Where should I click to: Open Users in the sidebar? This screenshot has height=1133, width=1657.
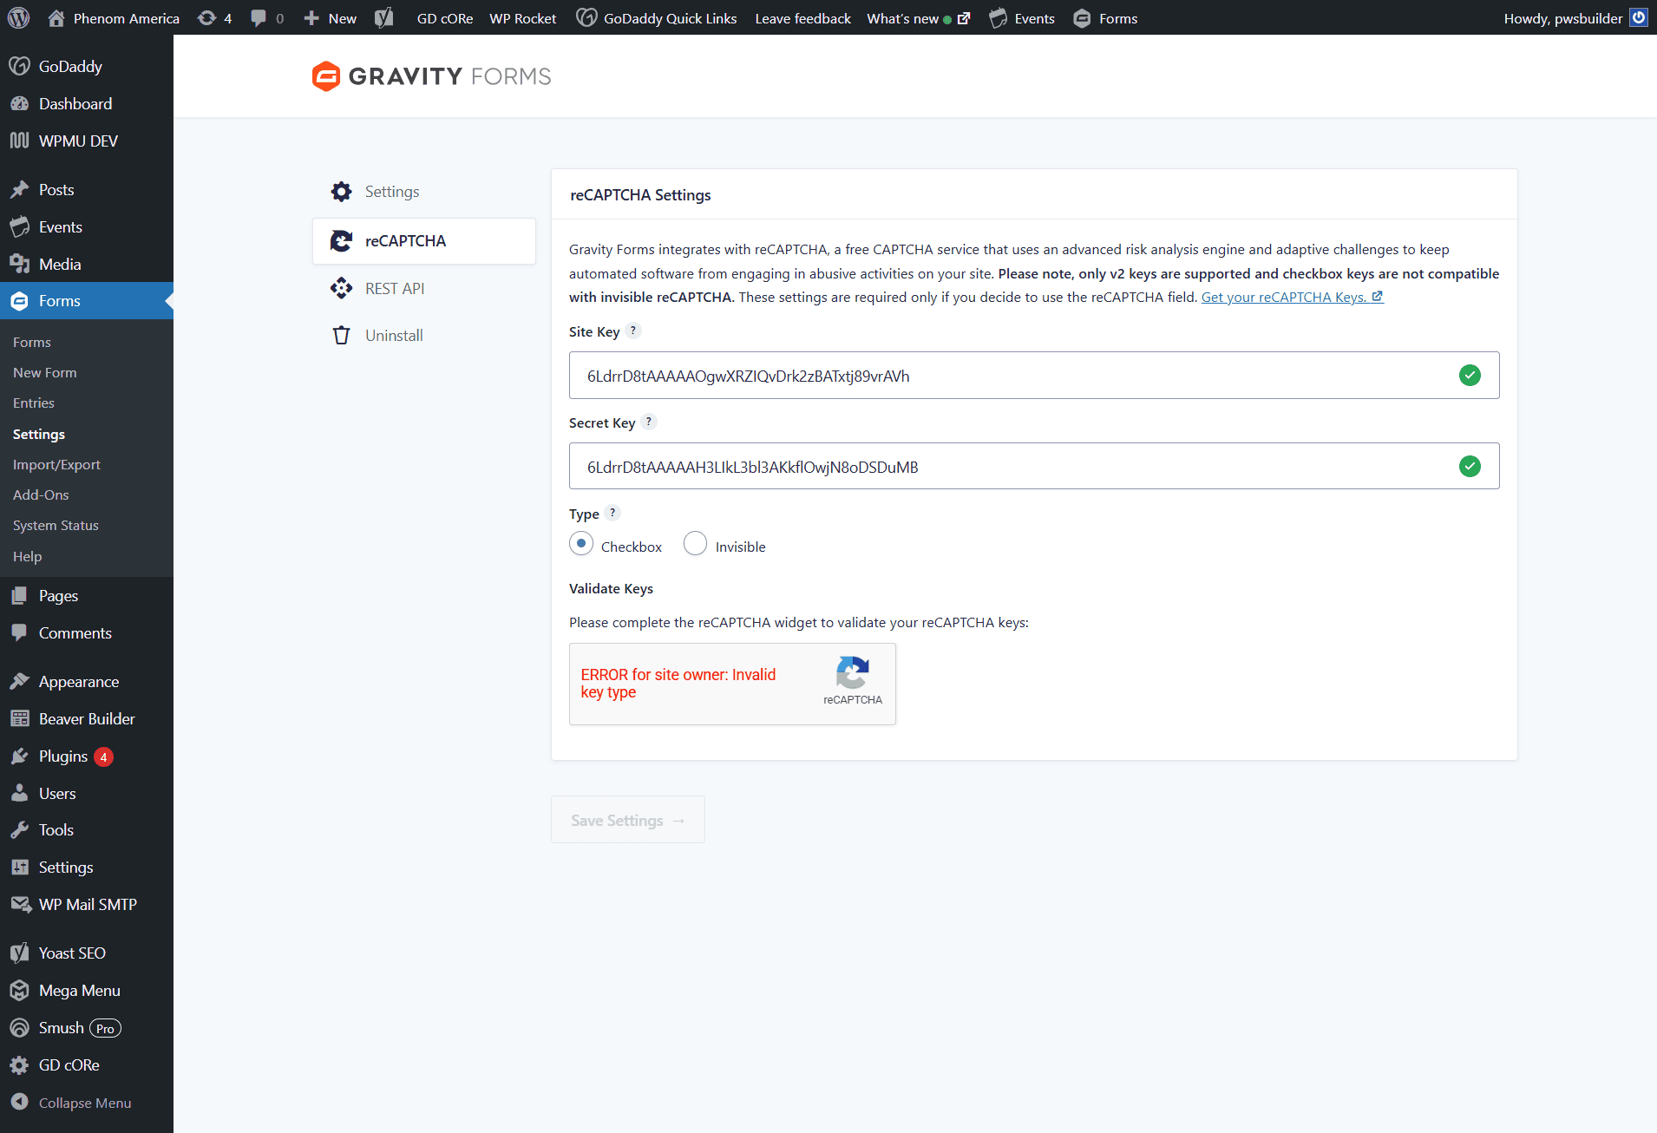[x=87, y=794]
